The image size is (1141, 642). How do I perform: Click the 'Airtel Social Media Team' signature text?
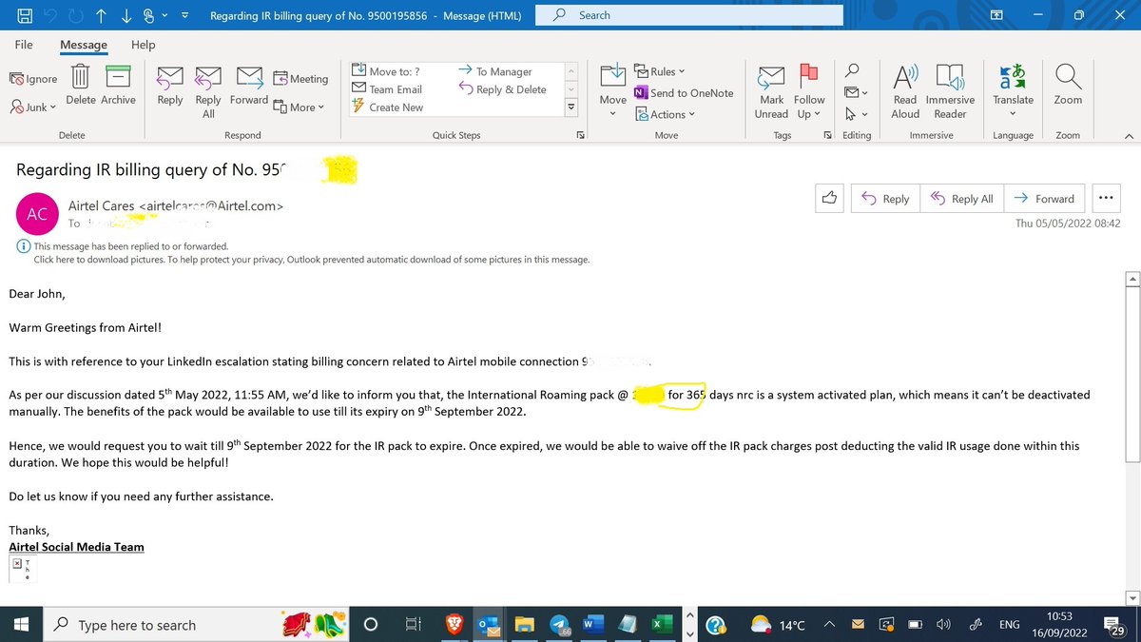click(76, 546)
